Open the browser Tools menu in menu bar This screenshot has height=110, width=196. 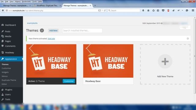pos(35,2)
